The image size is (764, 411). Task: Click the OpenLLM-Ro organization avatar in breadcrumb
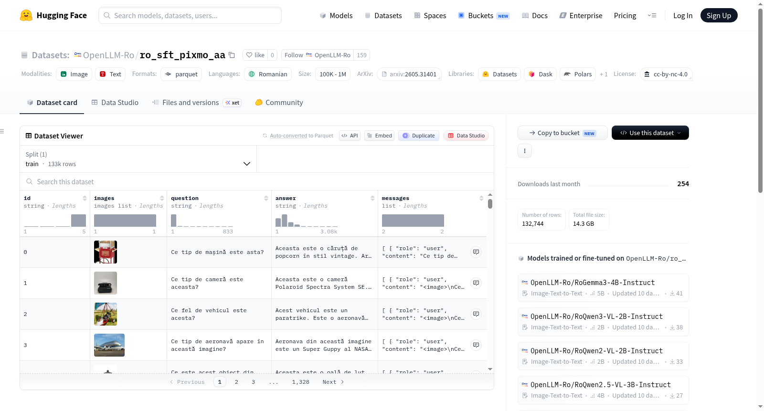[x=77, y=55]
